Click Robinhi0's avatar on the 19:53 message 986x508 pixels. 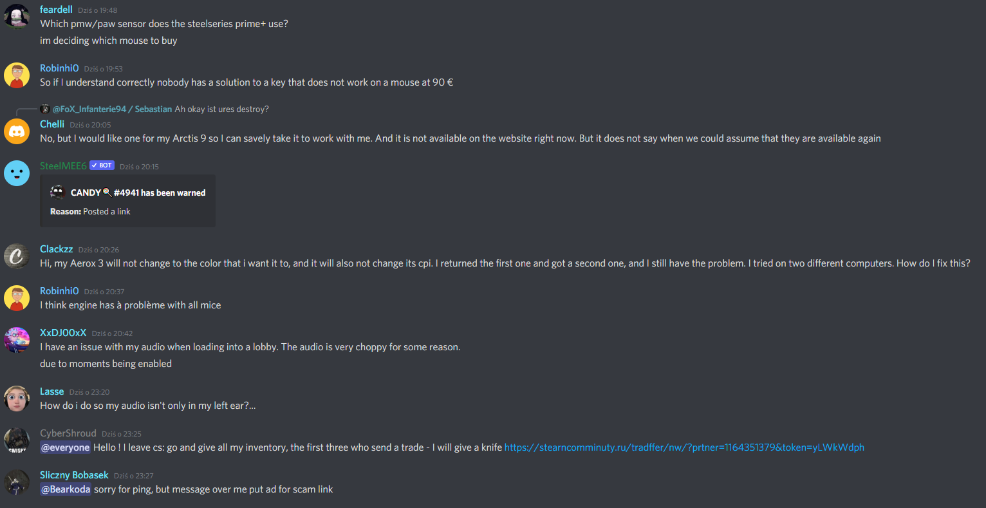17,75
